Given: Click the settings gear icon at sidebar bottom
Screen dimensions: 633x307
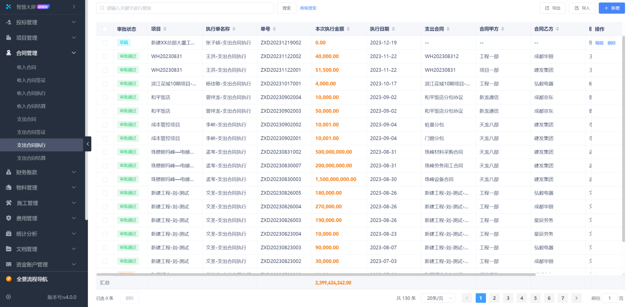Looking at the screenshot, I should (9, 297).
